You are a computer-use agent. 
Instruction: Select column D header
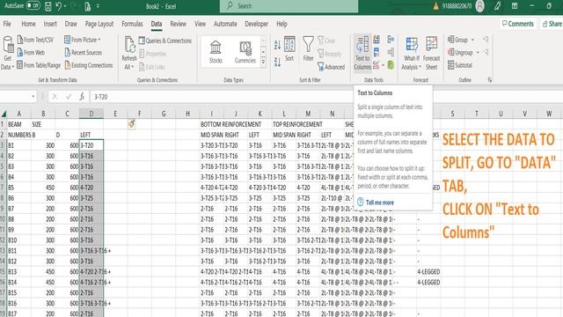(x=91, y=114)
